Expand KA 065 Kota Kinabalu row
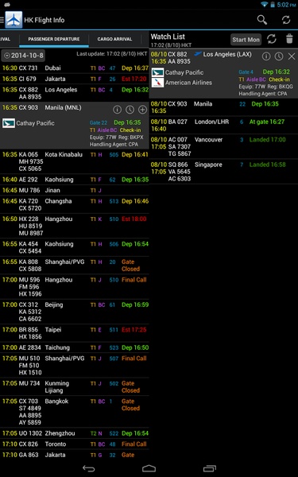 tap(75, 161)
